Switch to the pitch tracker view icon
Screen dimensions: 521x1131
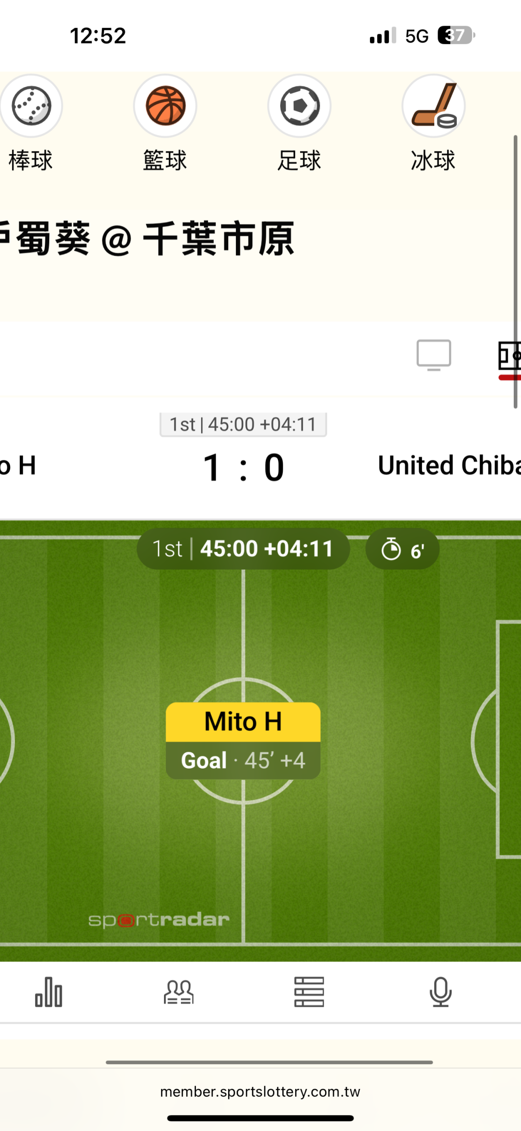pyautogui.click(x=509, y=357)
